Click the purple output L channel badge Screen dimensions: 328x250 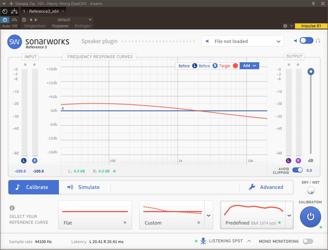[x=288, y=160]
